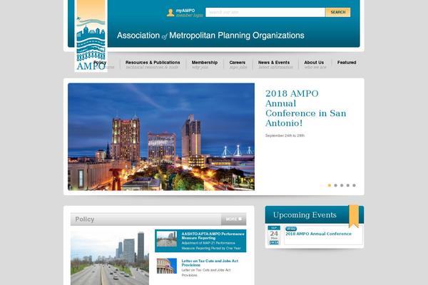Click the MORE button in Policy panel
The image size is (428, 285).
(234, 219)
